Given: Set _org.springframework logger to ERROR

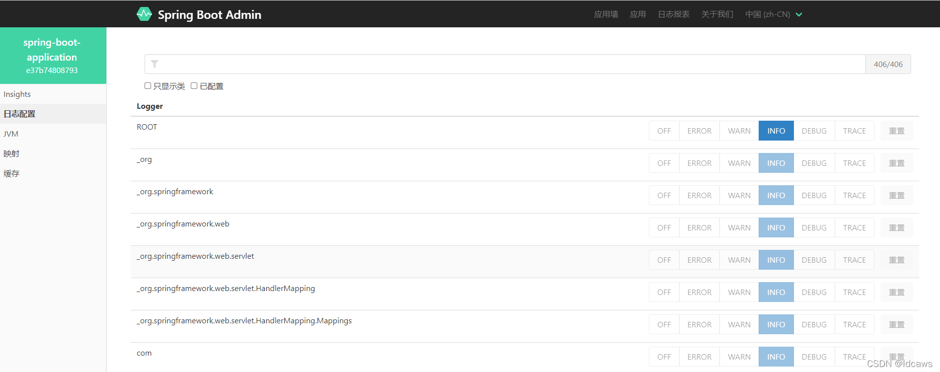Looking at the screenshot, I should pyautogui.click(x=699, y=195).
